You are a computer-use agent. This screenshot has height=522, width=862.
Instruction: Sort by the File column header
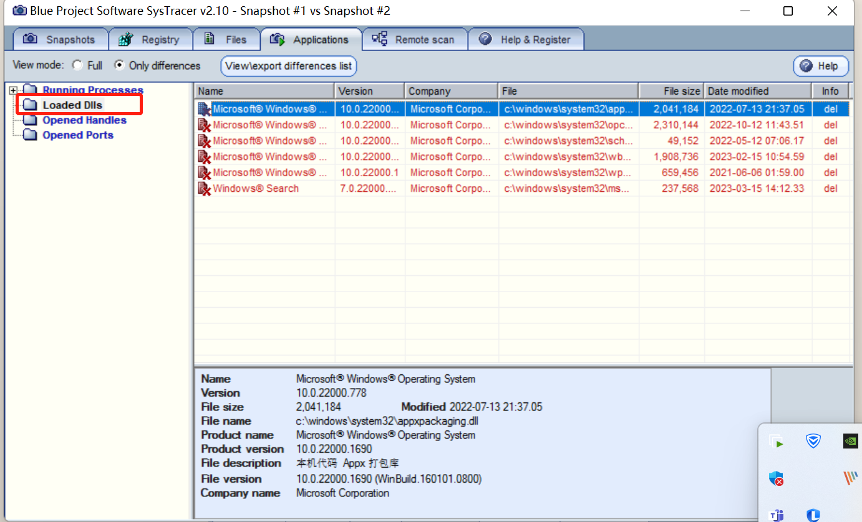(568, 91)
